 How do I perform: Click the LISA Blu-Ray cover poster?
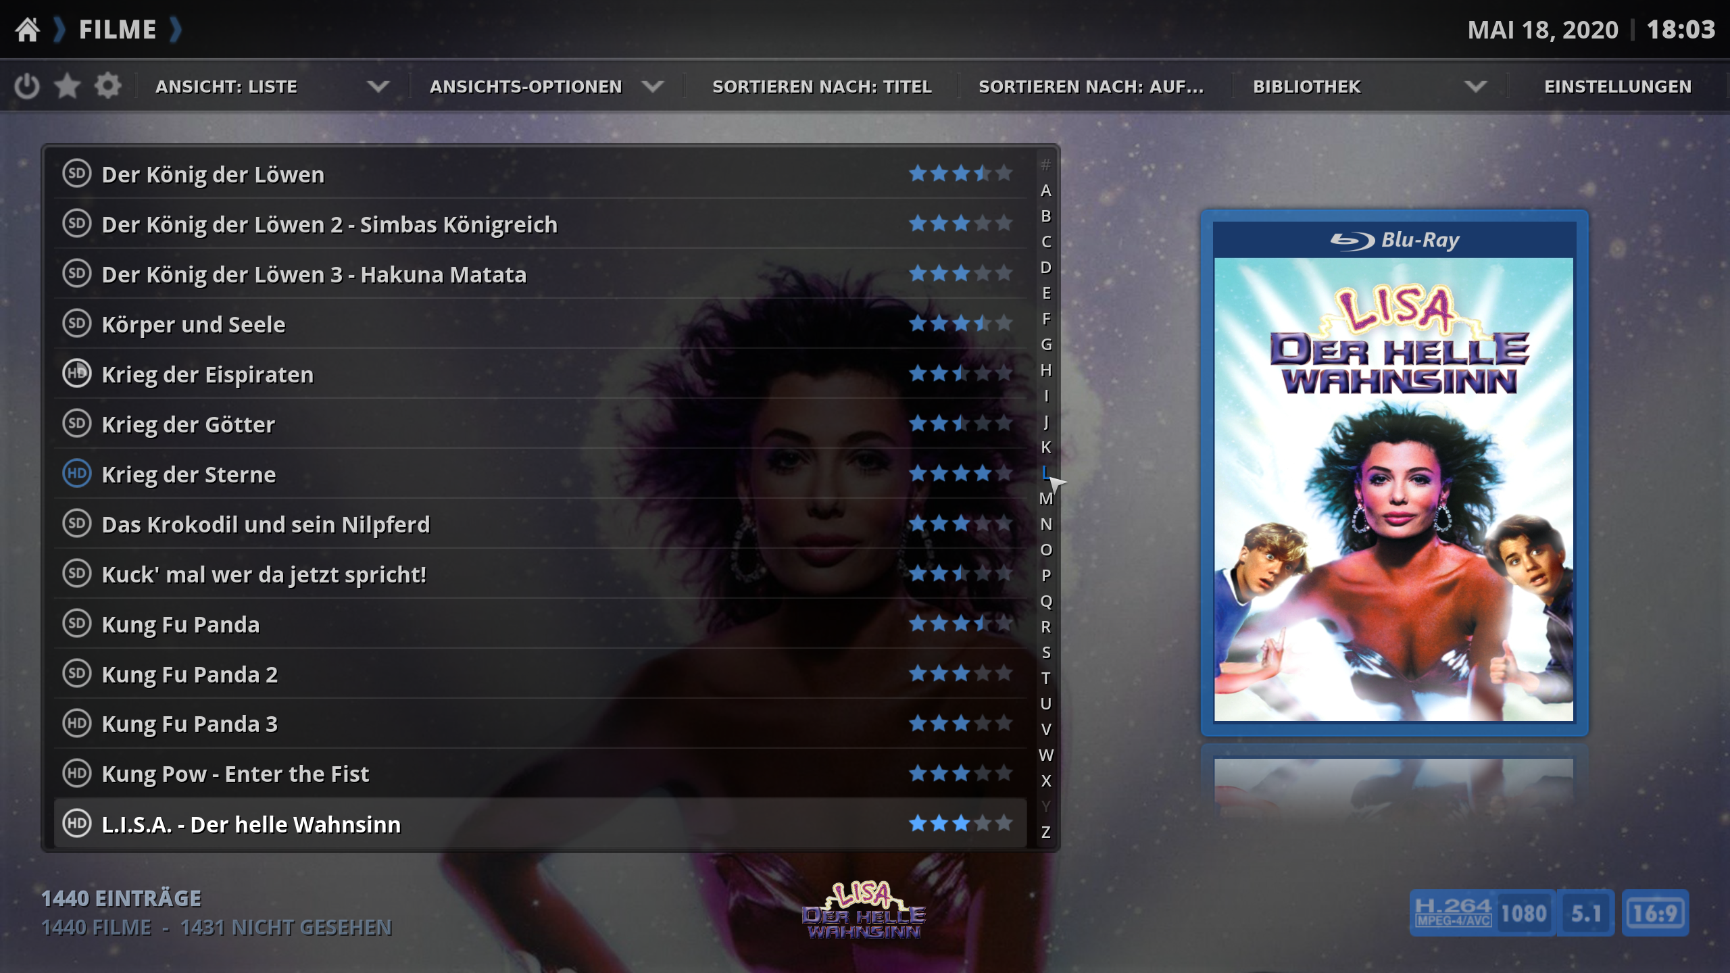1394,473
